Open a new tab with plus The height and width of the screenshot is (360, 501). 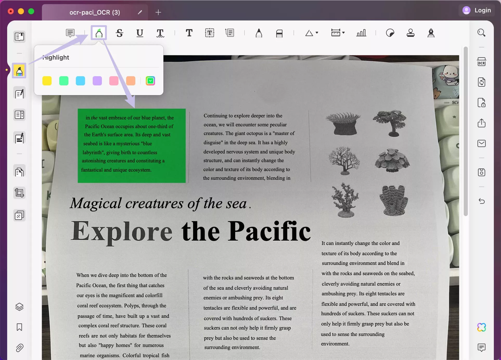158,12
